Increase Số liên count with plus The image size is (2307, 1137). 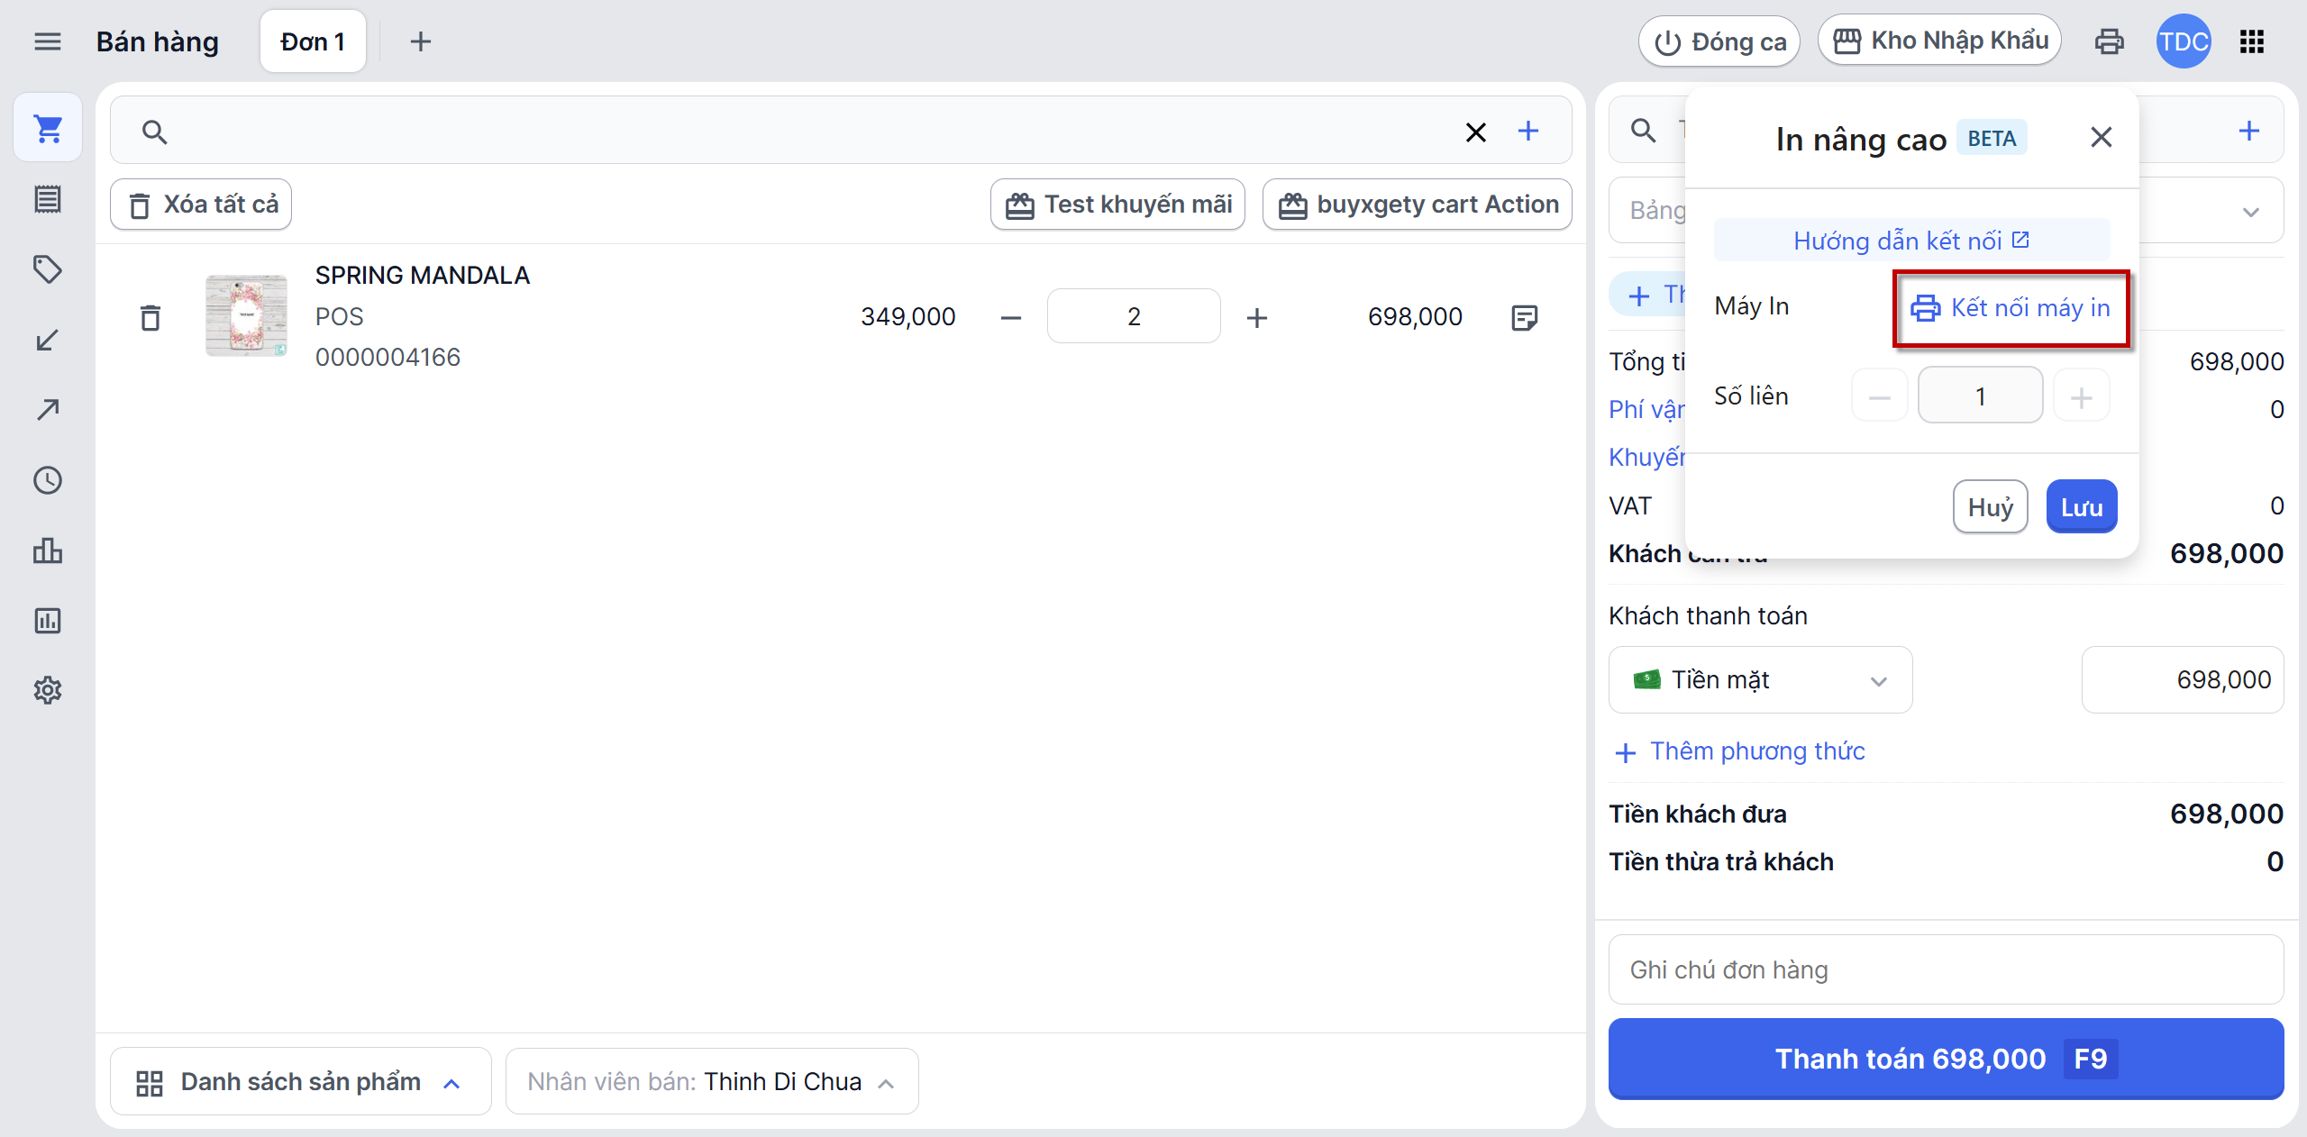[x=2081, y=397]
